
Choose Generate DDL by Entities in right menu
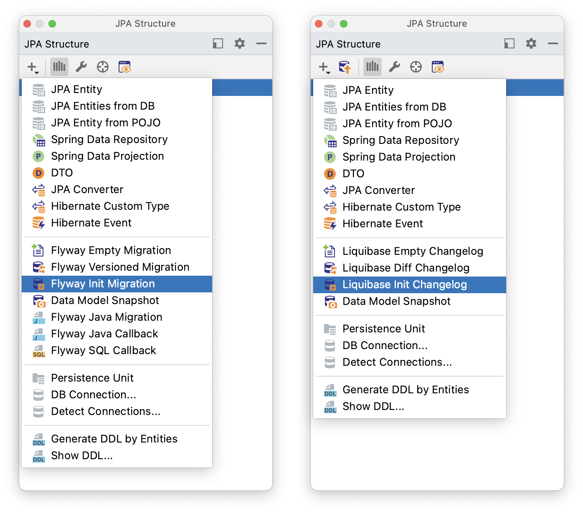(x=410, y=390)
